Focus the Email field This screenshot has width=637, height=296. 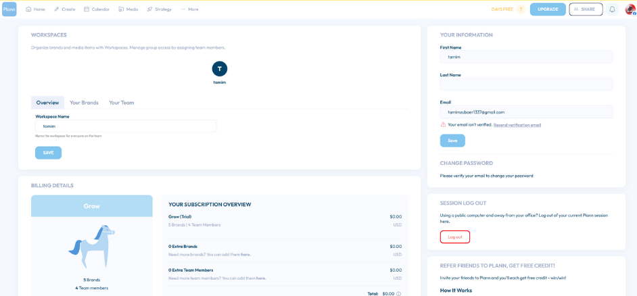coord(526,112)
